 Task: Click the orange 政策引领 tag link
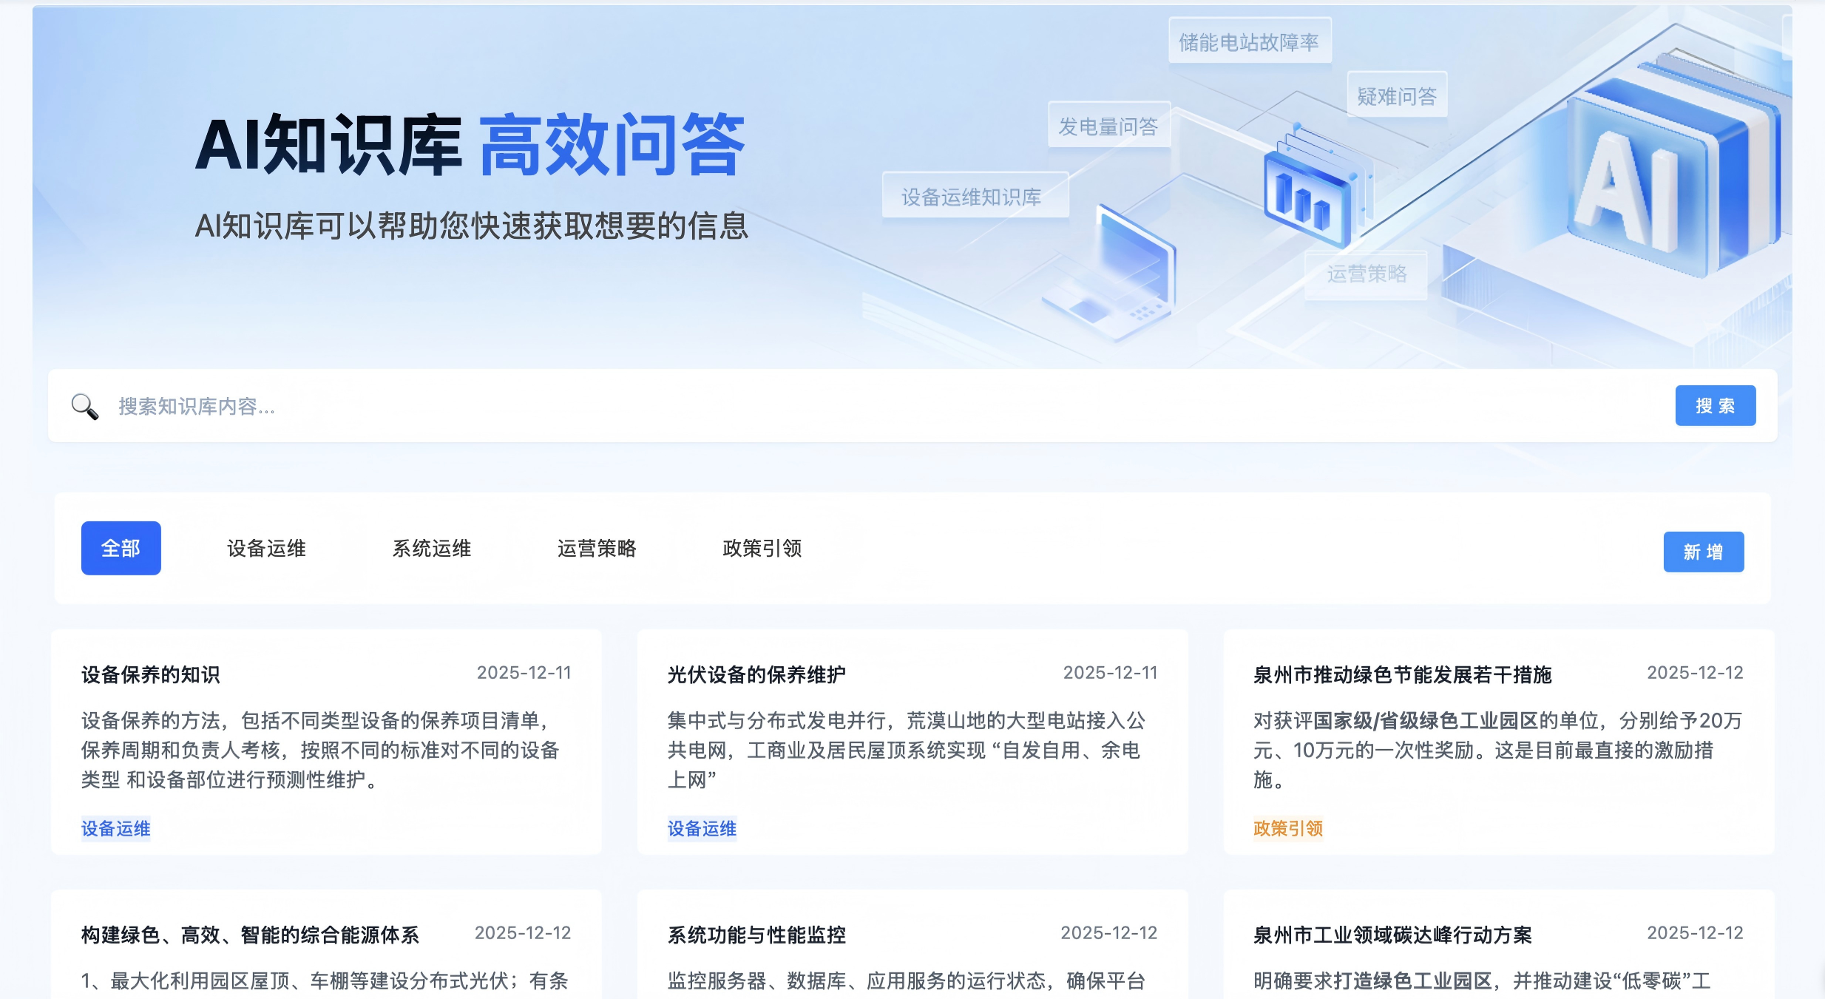(1287, 828)
